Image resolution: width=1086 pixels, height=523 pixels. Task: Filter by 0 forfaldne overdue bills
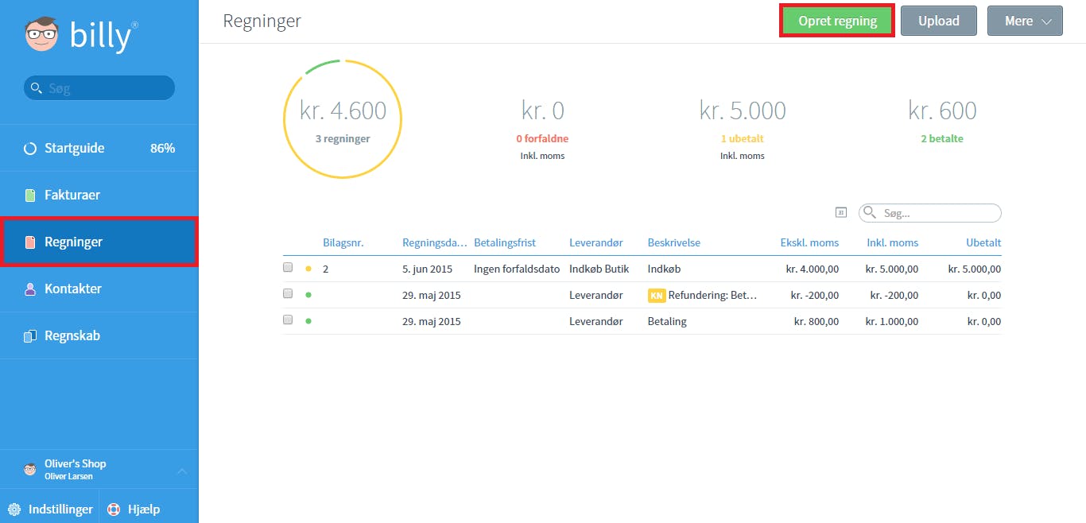[542, 138]
